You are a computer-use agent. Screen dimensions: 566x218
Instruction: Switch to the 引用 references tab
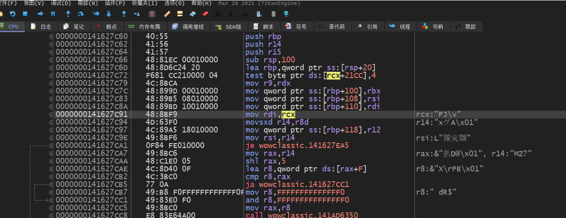click(368, 26)
